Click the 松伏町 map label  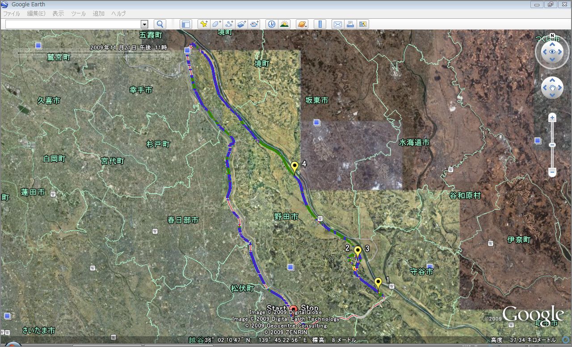[243, 288]
